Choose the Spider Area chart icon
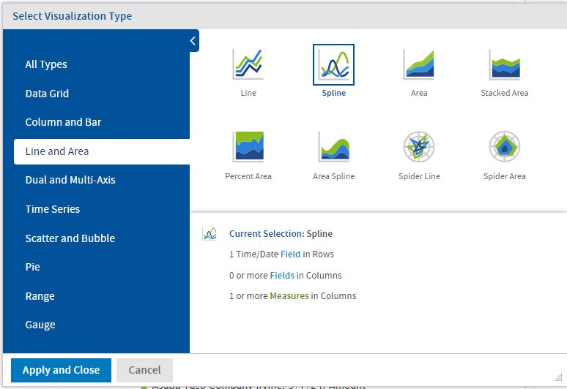 pos(505,146)
